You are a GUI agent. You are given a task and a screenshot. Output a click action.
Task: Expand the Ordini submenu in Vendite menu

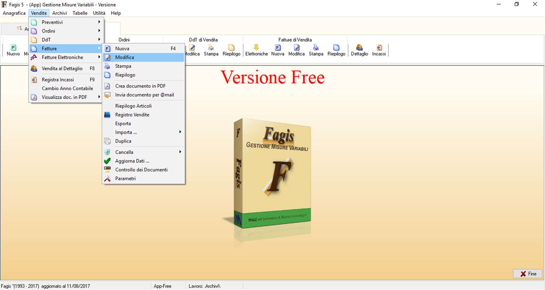(66, 31)
